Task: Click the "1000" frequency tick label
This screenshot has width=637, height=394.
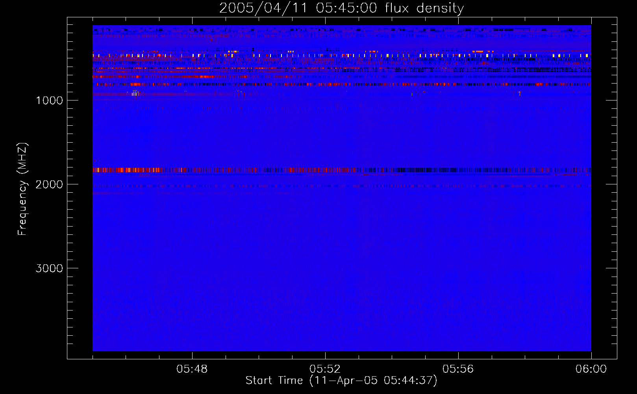Action: click(49, 100)
